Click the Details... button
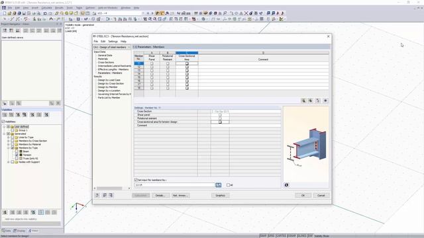Image resolution: width=424 pixels, height=238 pixels. point(160,196)
